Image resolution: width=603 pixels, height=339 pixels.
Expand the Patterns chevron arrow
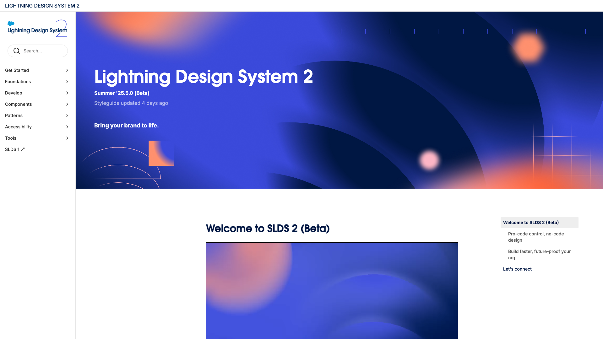point(67,116)
